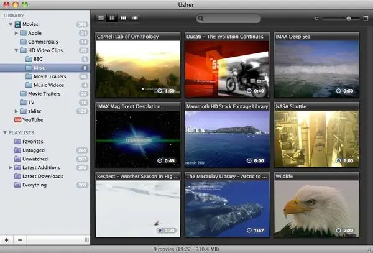Open the Macaulay Library whale thumbnail

pos(227,209)
